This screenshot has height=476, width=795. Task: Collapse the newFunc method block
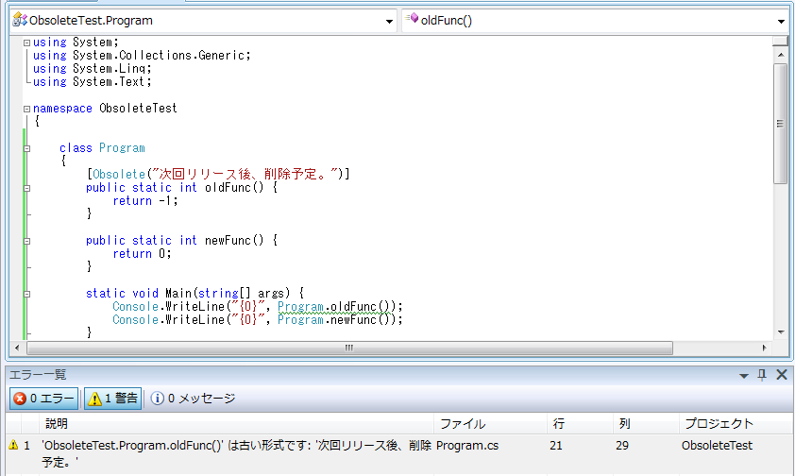tap(26, 241)
